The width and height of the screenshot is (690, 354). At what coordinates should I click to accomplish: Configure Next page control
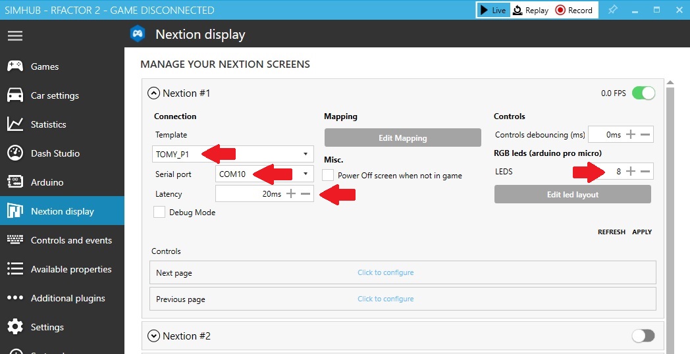pos(385,272)
